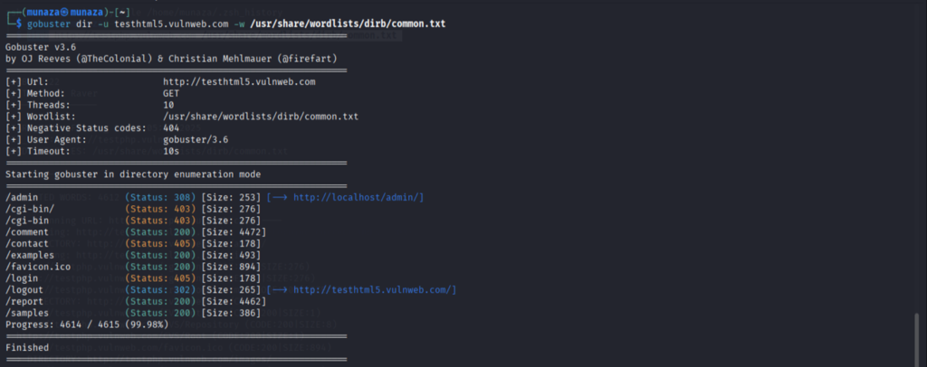Click the http://localhost/admin/ redirect link
927x367 pixels.
click(x=358, y=197)
